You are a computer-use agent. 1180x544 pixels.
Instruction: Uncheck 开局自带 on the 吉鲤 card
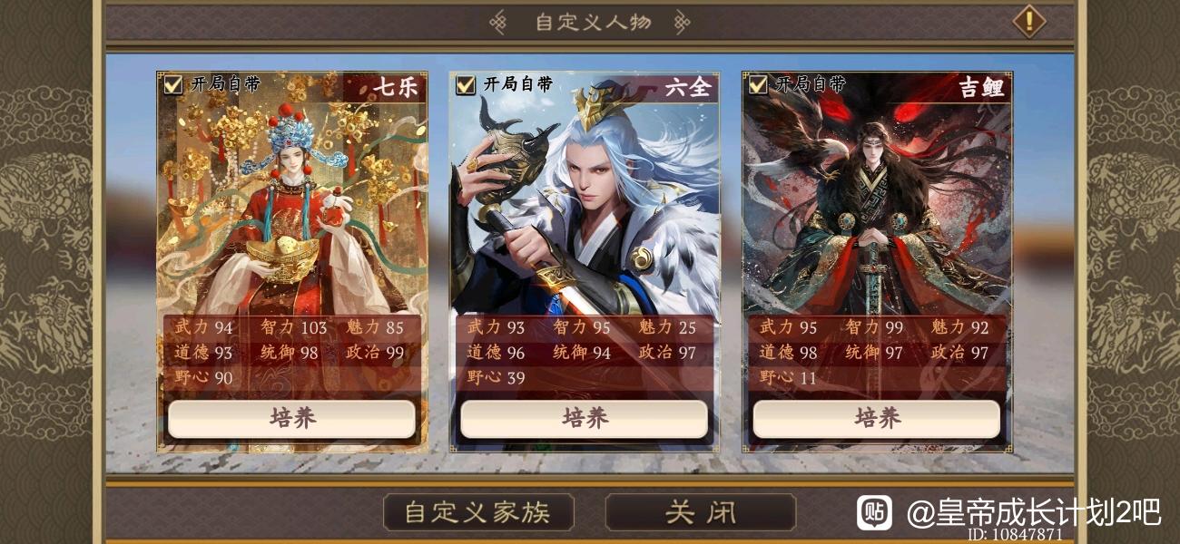757,84
